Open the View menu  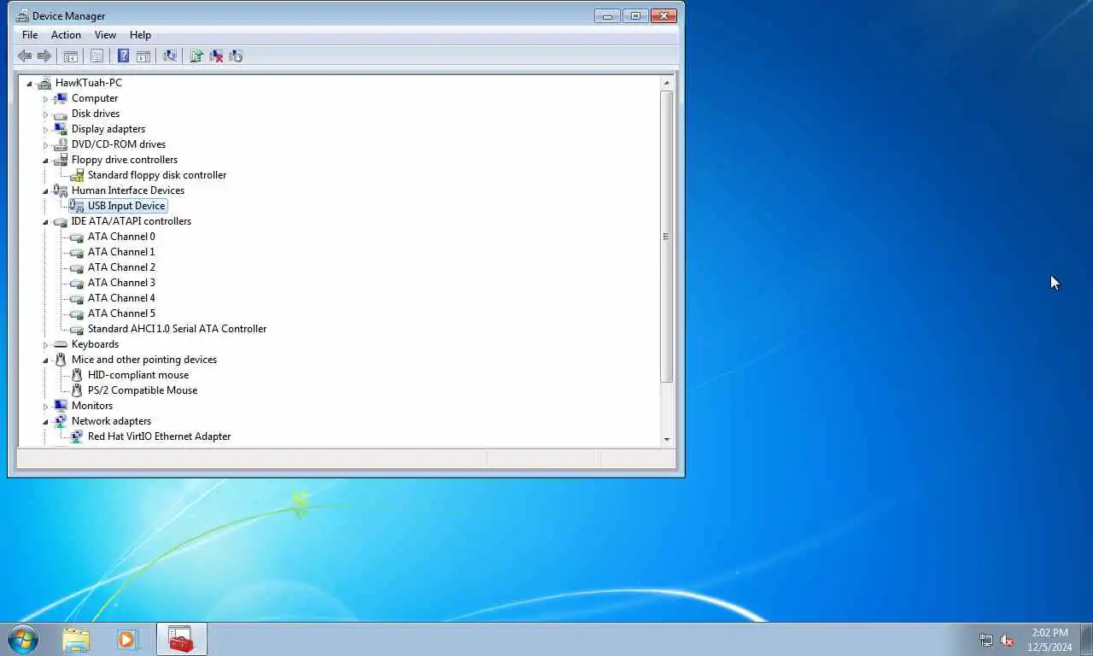(105, 35)
